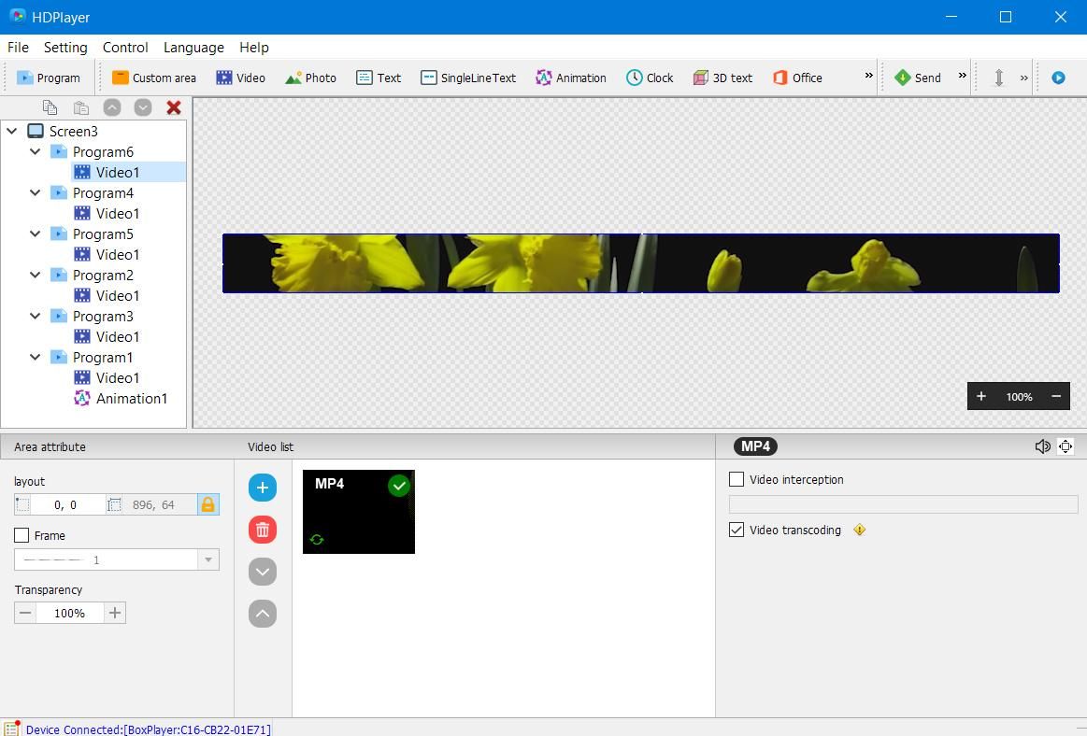The image size is (1087, 736).
Task: Open the Language menu
Action: (193, 47)
